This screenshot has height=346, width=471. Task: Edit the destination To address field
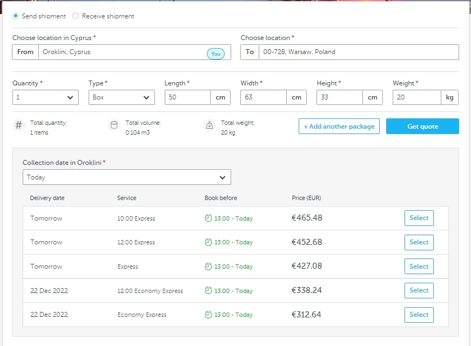click(358, 52)
